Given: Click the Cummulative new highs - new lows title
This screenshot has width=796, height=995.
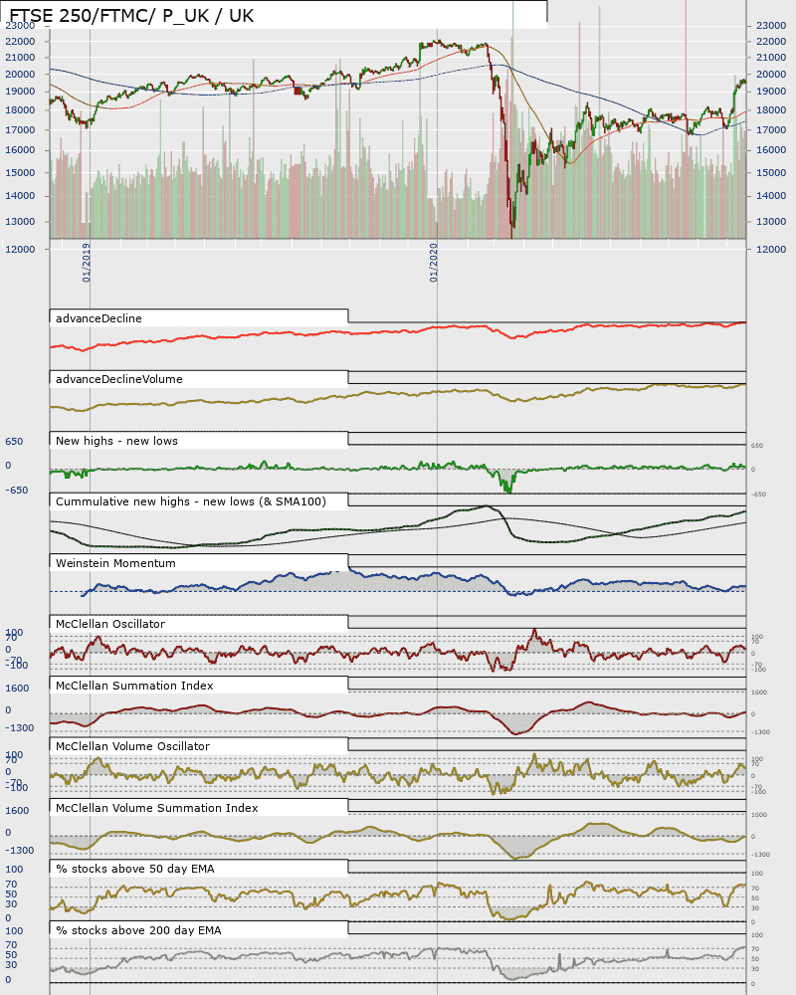Looking at the screenshot, I should pos(190,501).
